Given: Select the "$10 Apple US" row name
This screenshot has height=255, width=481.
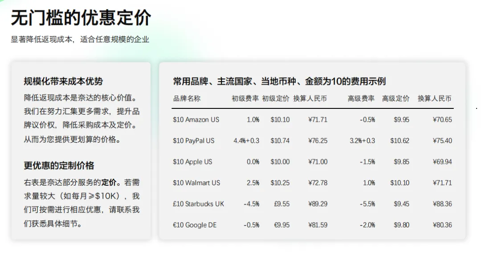Looking at the screenshot, I should [192, 162].
